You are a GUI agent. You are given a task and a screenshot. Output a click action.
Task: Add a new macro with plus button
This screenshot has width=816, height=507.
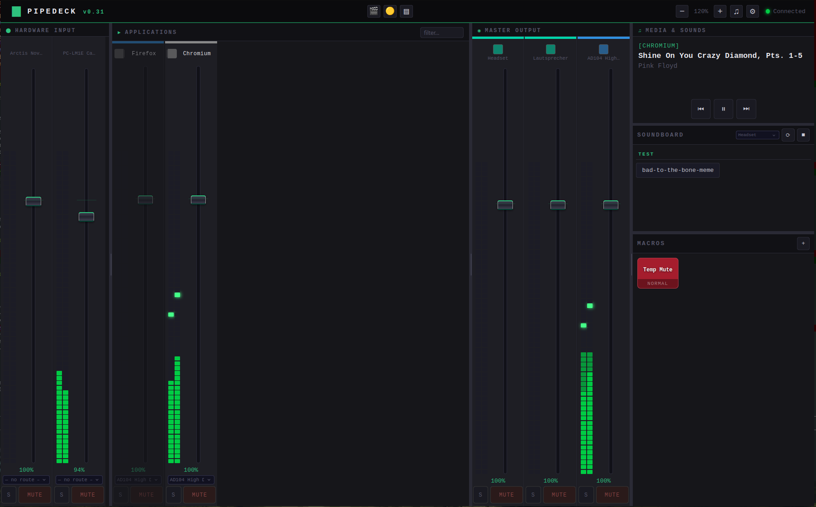point(803,243)
